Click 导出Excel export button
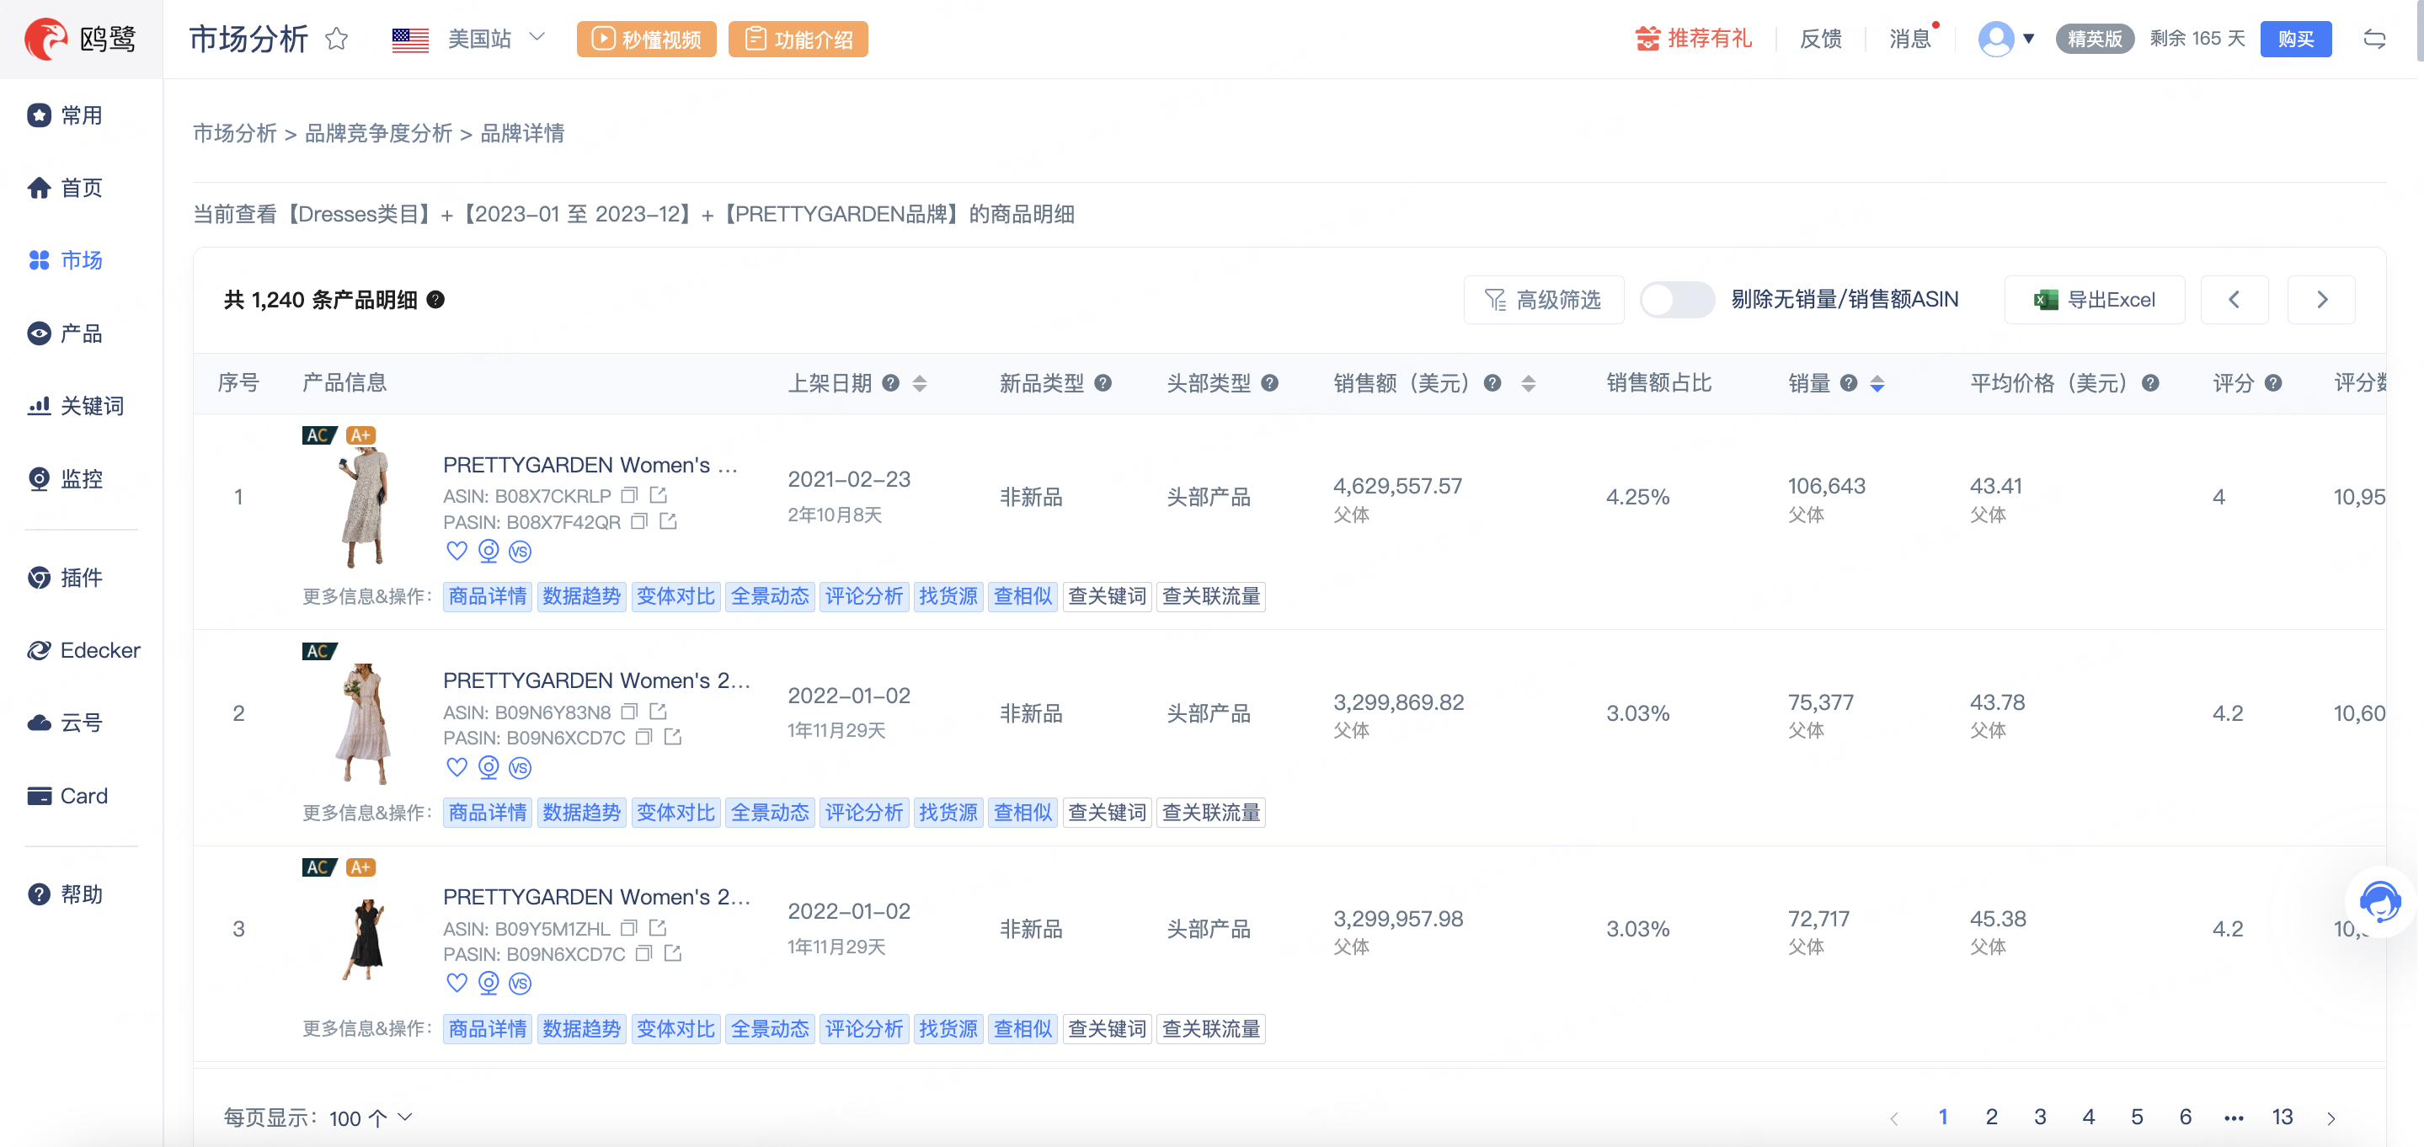 point(2095,299)
